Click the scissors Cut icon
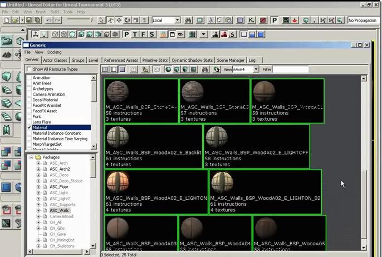382x257 pixels. 211,20
